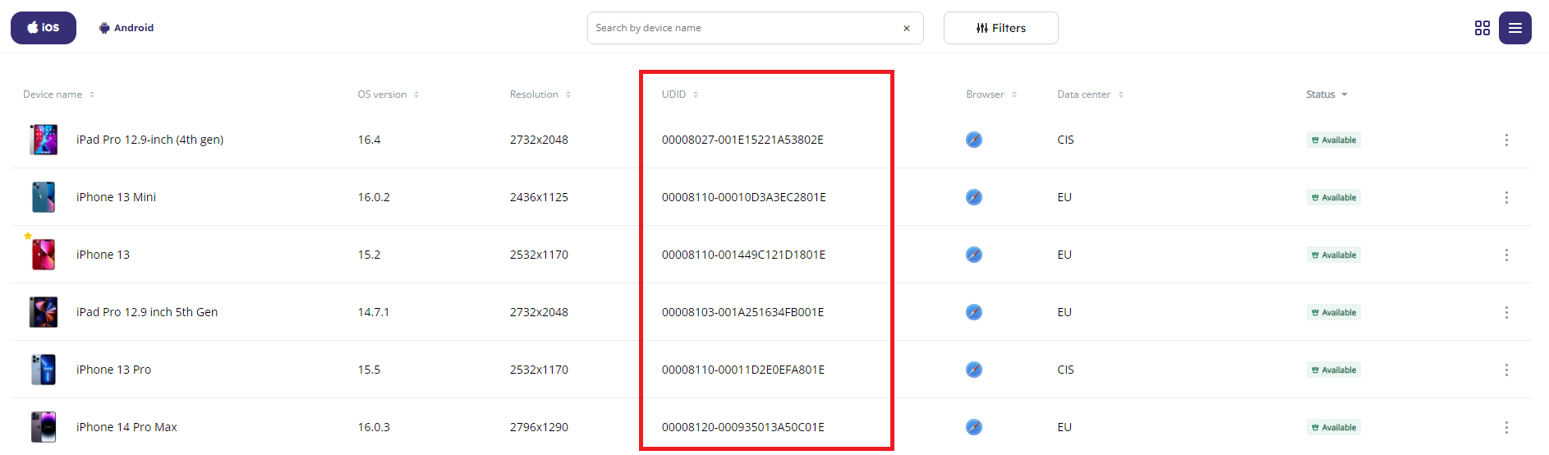Sort by the Data center column
Screen dimensions: 1549x455
click(1091, 94)
